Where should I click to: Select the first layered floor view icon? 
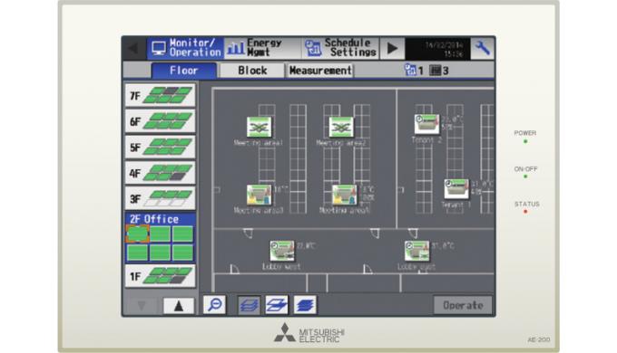point(249,305)
